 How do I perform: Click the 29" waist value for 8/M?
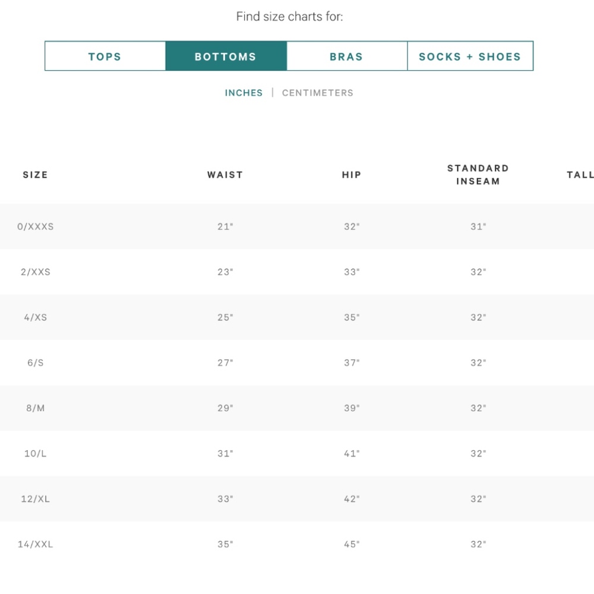(225, 408)
